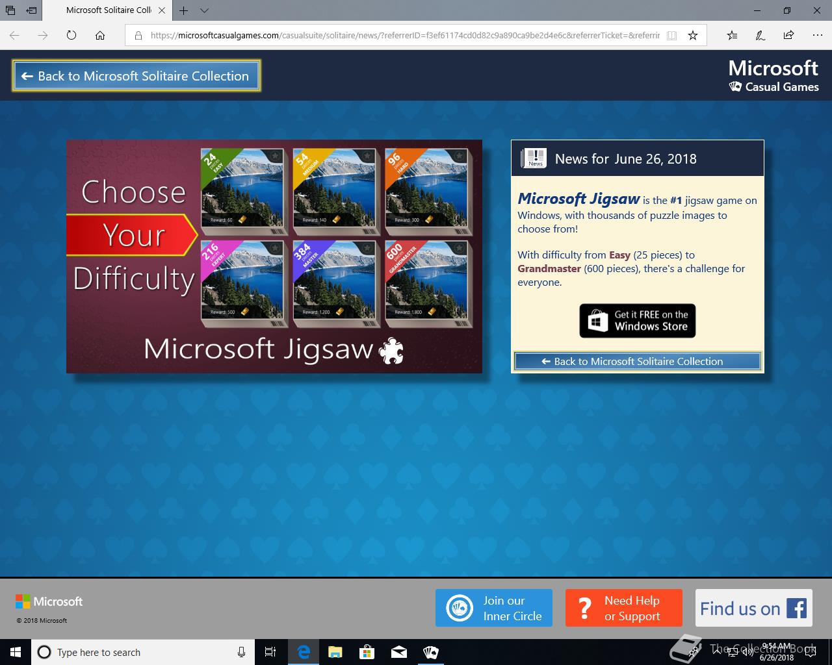This screenshot has width=832, height=665.
Task: Open Task View on the taskbar
Action: [270, 652]
